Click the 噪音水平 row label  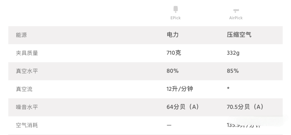point(27,107)
